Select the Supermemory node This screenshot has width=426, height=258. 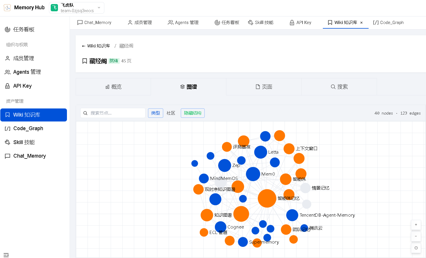[x=243, y=242]
